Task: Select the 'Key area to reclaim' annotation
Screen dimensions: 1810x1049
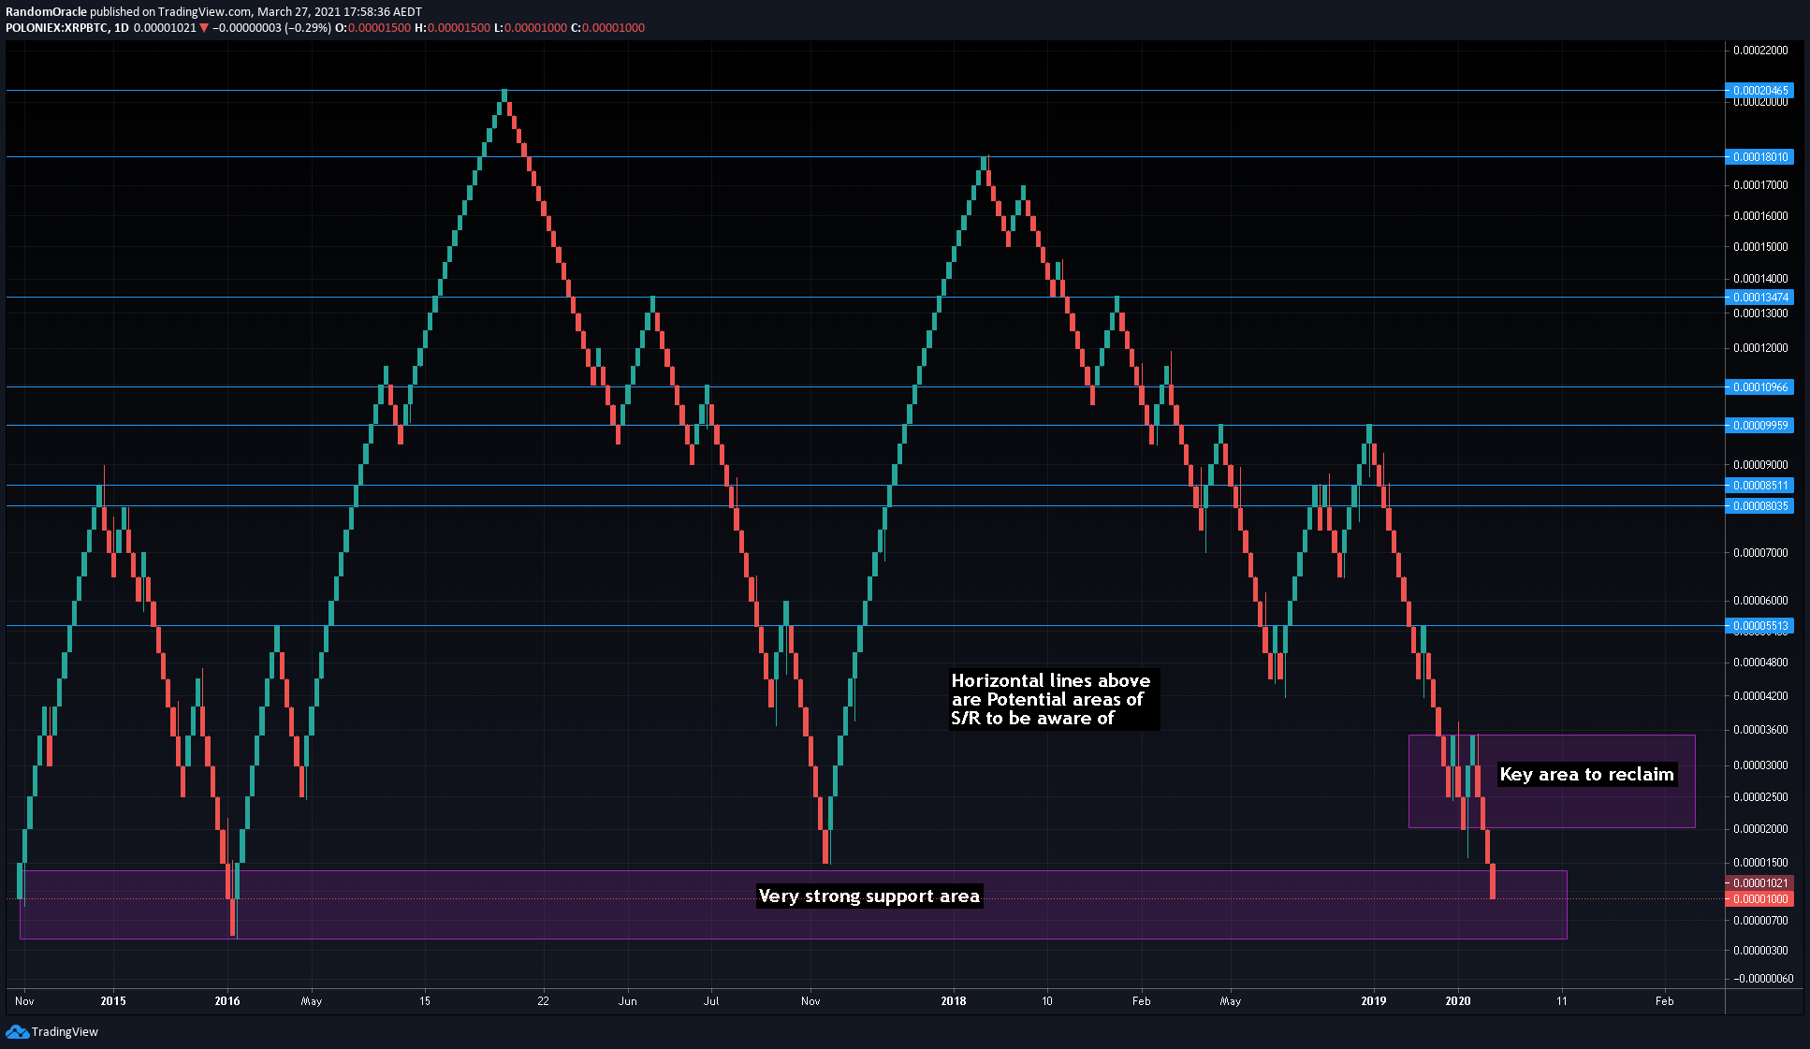Action: [1586, 775]
